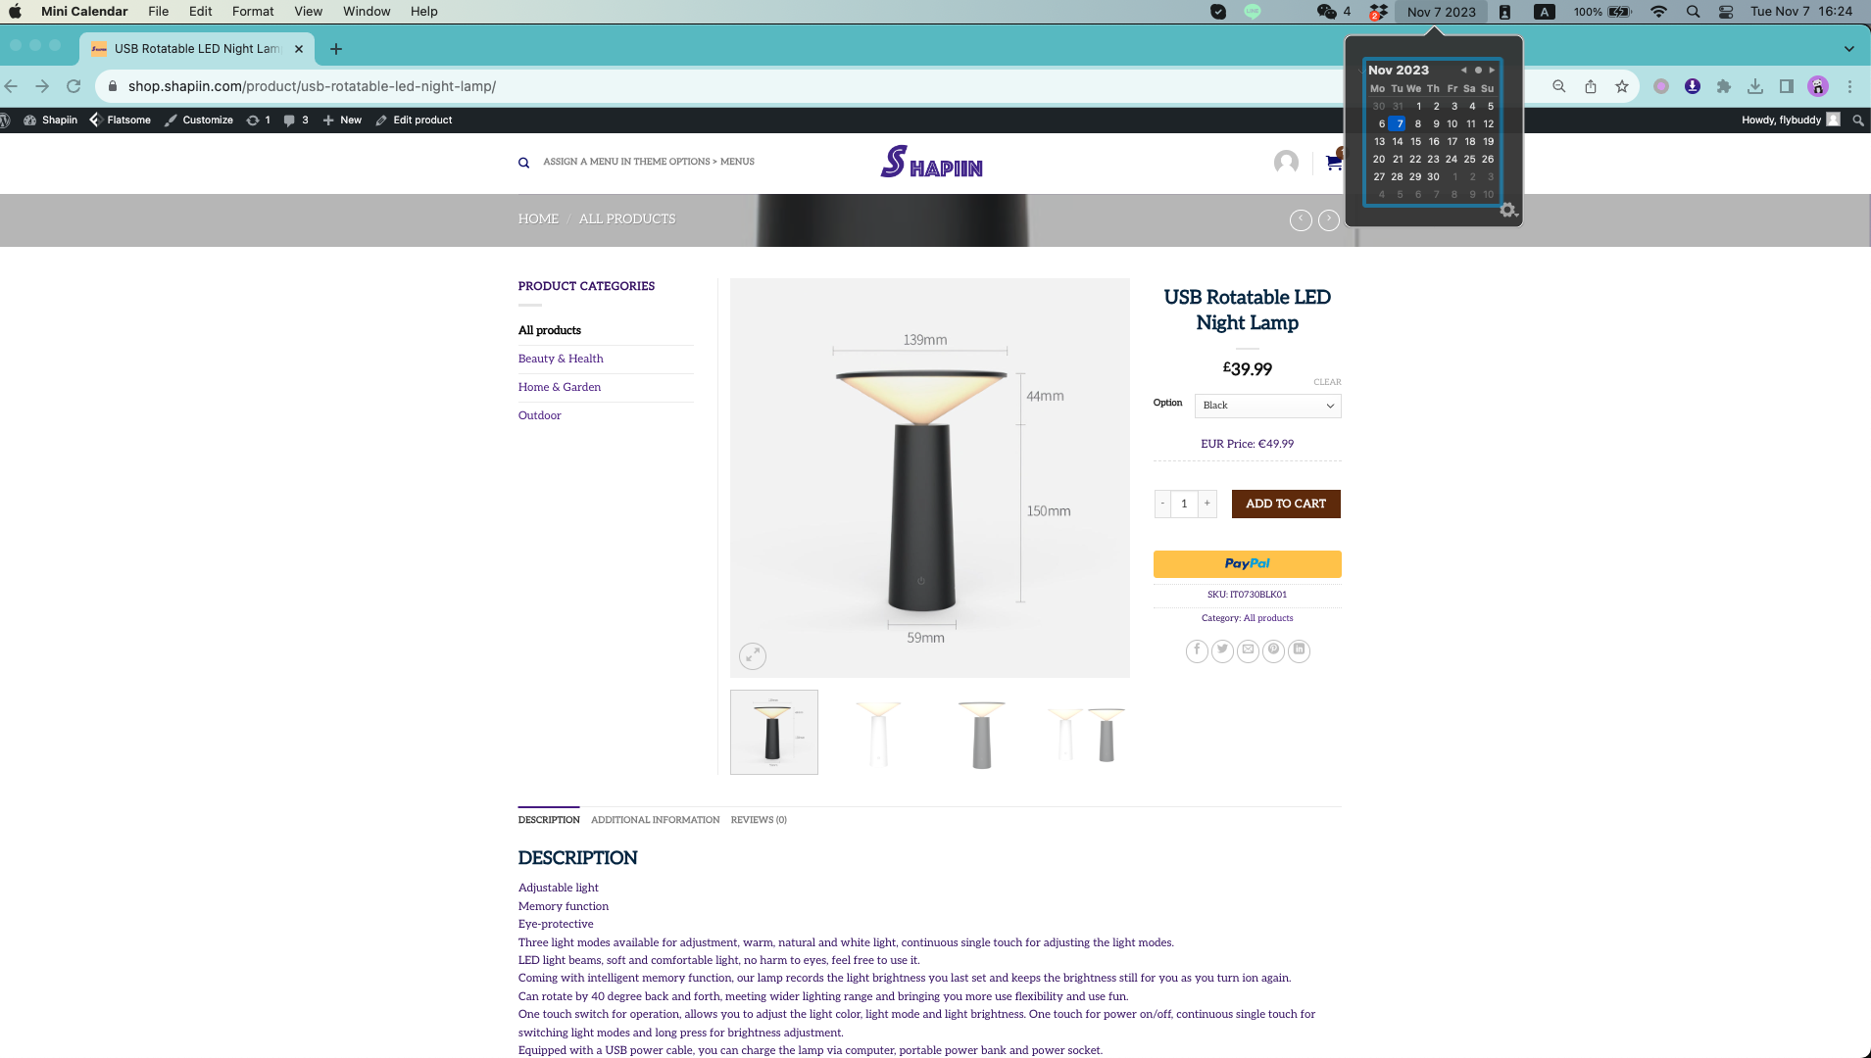Viewport: 1871px width, 1058px height.
Task: Select November 15 in calendar
Action: (x=1415, y=141)
